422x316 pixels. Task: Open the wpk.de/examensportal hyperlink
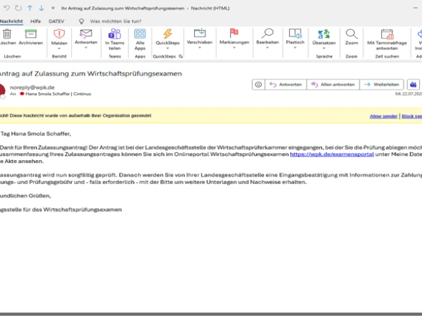[332, 154]
